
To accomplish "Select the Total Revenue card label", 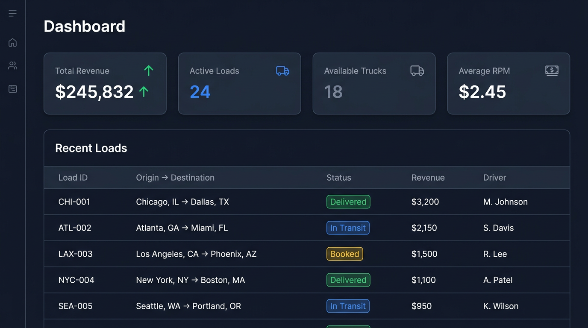I will click(x=82, y=71).
